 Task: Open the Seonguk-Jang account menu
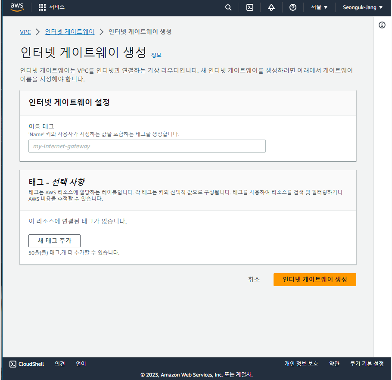coord(363,7)
